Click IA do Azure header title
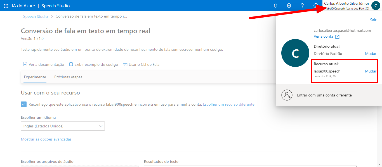The height and width of the screenshot is (167, 382). pyautogui.click(x=23, y=6)
